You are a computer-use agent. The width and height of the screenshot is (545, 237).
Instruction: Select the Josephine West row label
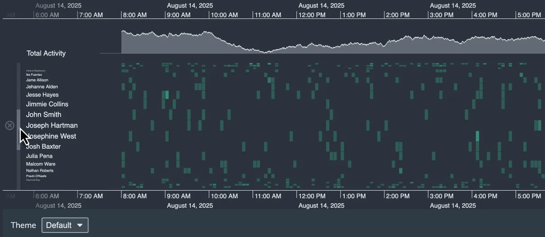51,136
